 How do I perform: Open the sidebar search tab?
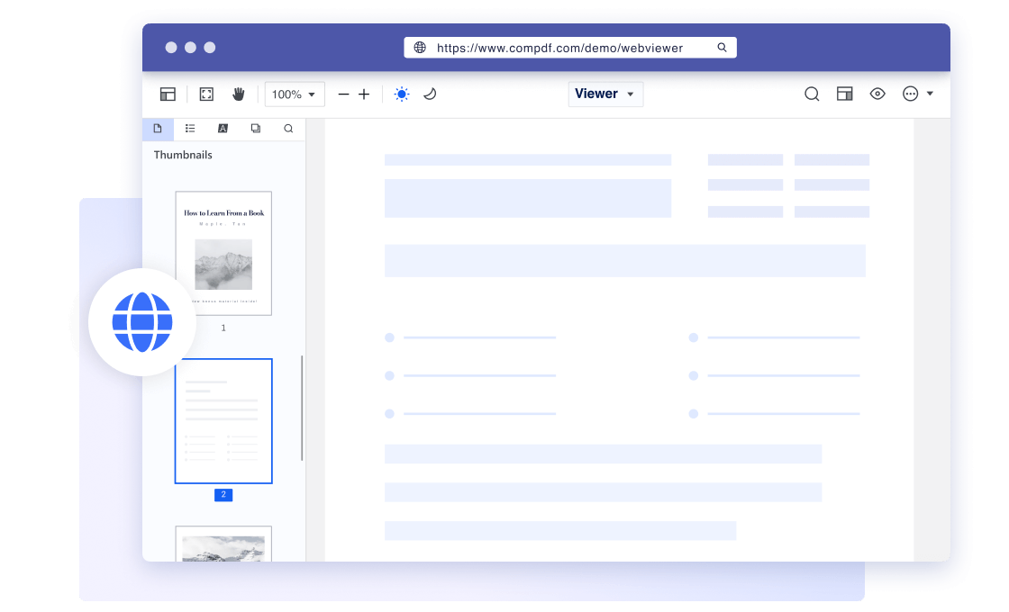[288, 129]
